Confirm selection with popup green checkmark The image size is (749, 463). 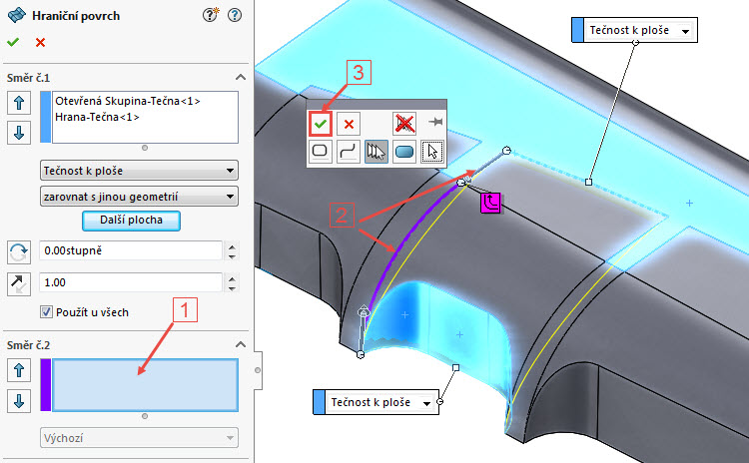(x=320, y=124)
